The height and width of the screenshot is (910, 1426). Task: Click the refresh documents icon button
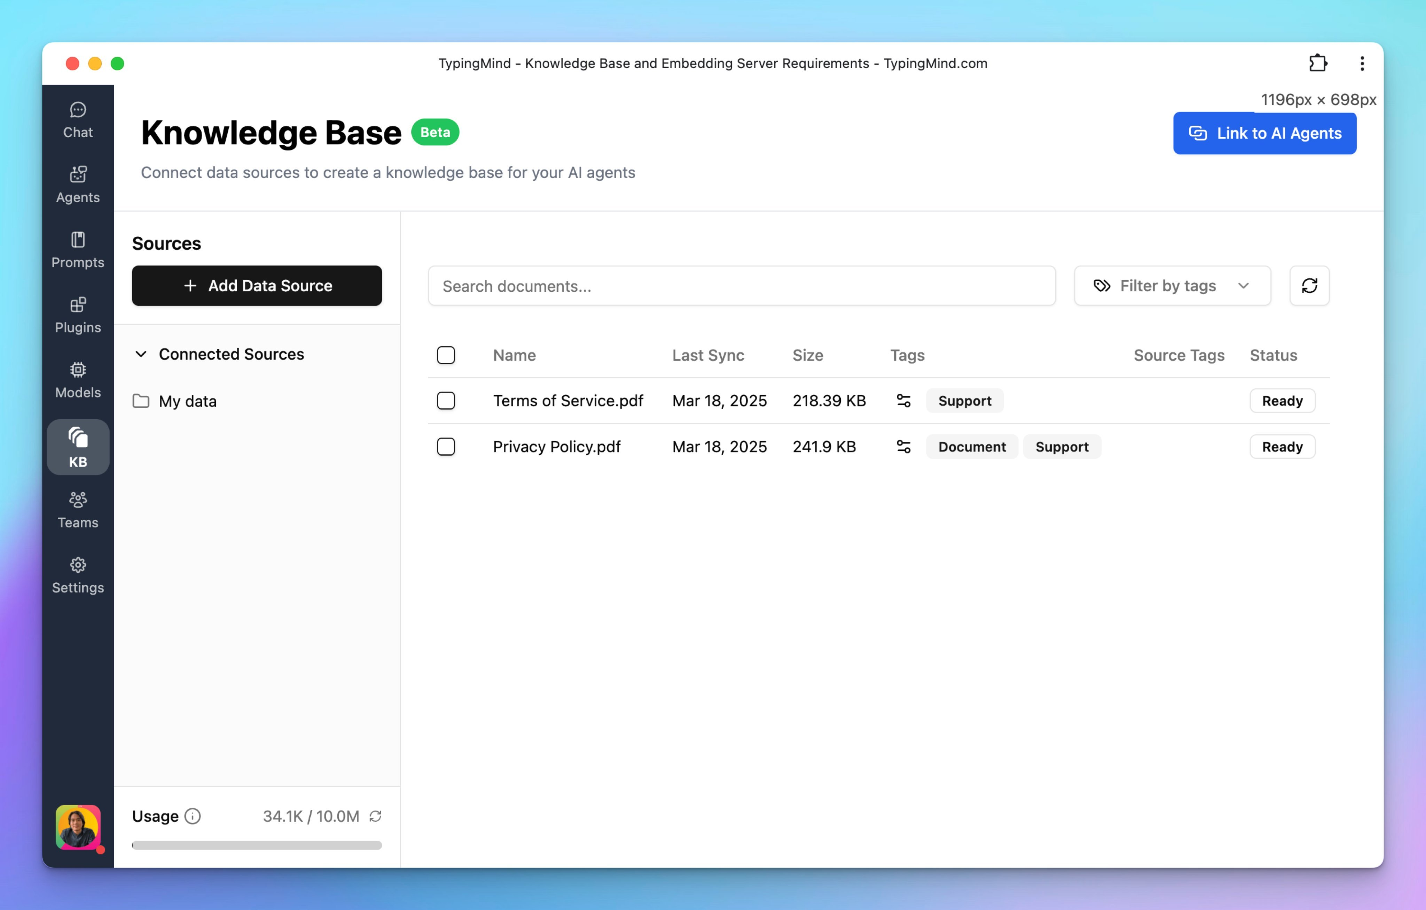1309,286
